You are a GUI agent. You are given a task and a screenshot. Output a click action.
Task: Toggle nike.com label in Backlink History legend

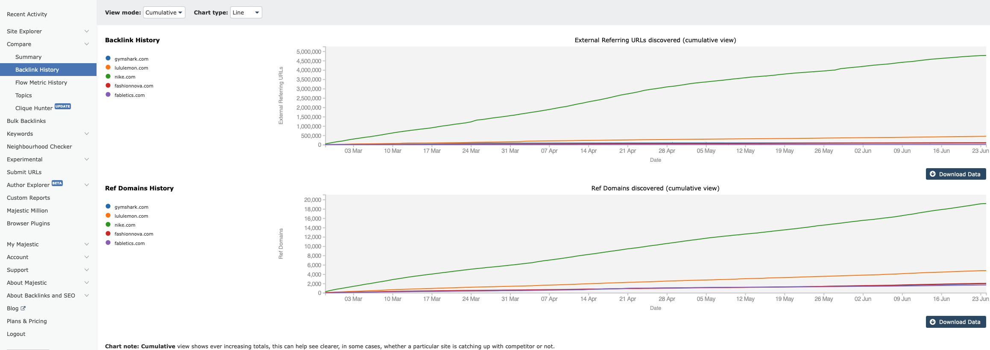[x=125, y=77]
